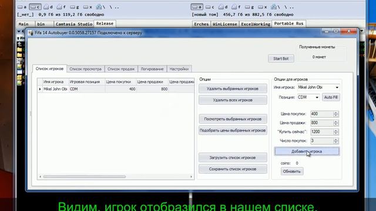Click Удалить всех игроков button
Screen dimensions: 376x211
(233, 100)
